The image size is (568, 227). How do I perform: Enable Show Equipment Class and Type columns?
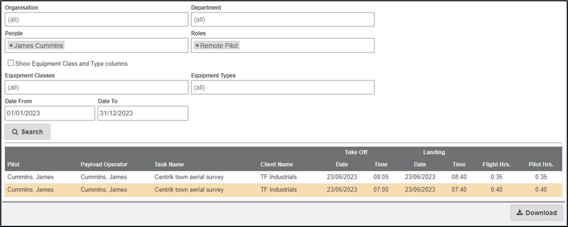(11, 63)
